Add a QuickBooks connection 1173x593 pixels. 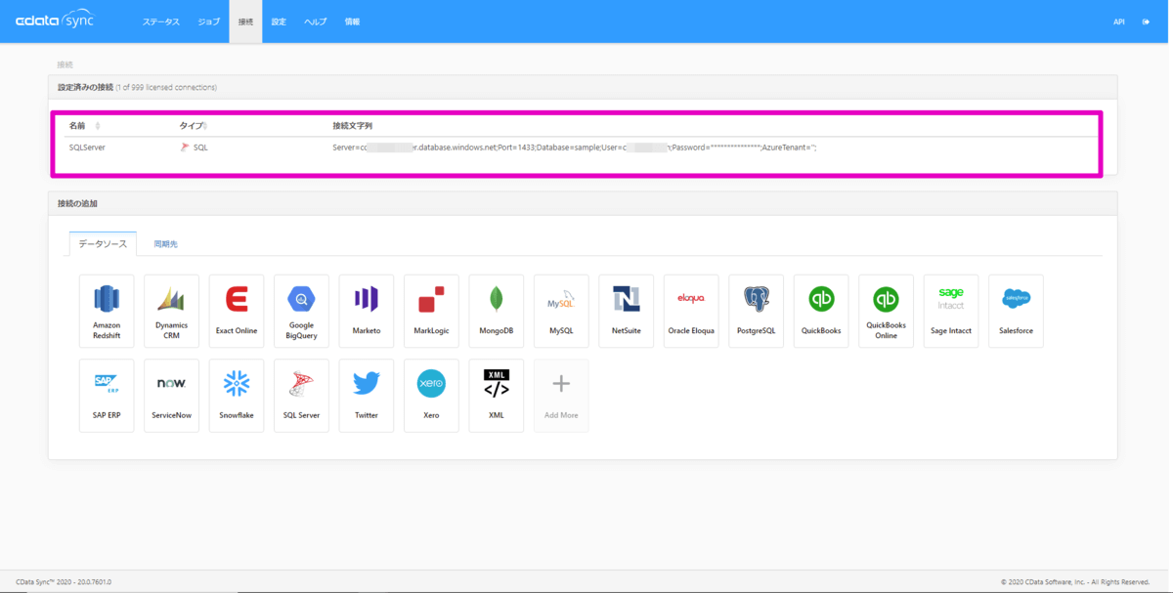coord(821,311)
